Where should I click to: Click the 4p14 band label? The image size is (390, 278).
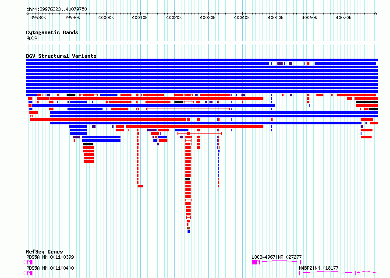(32, 38)
